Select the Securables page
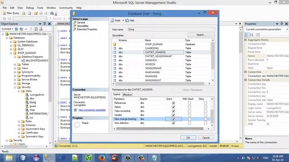The image size is (289, 162). [x=83, y=26]
